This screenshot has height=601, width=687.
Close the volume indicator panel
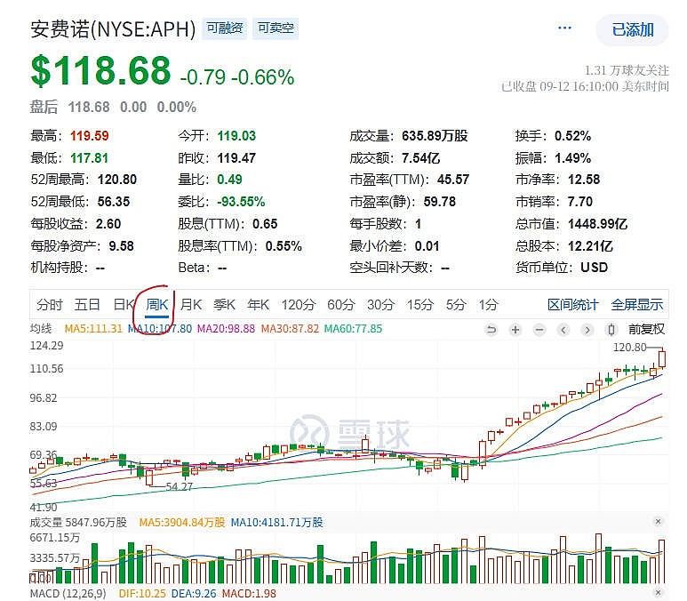(658, 521)
